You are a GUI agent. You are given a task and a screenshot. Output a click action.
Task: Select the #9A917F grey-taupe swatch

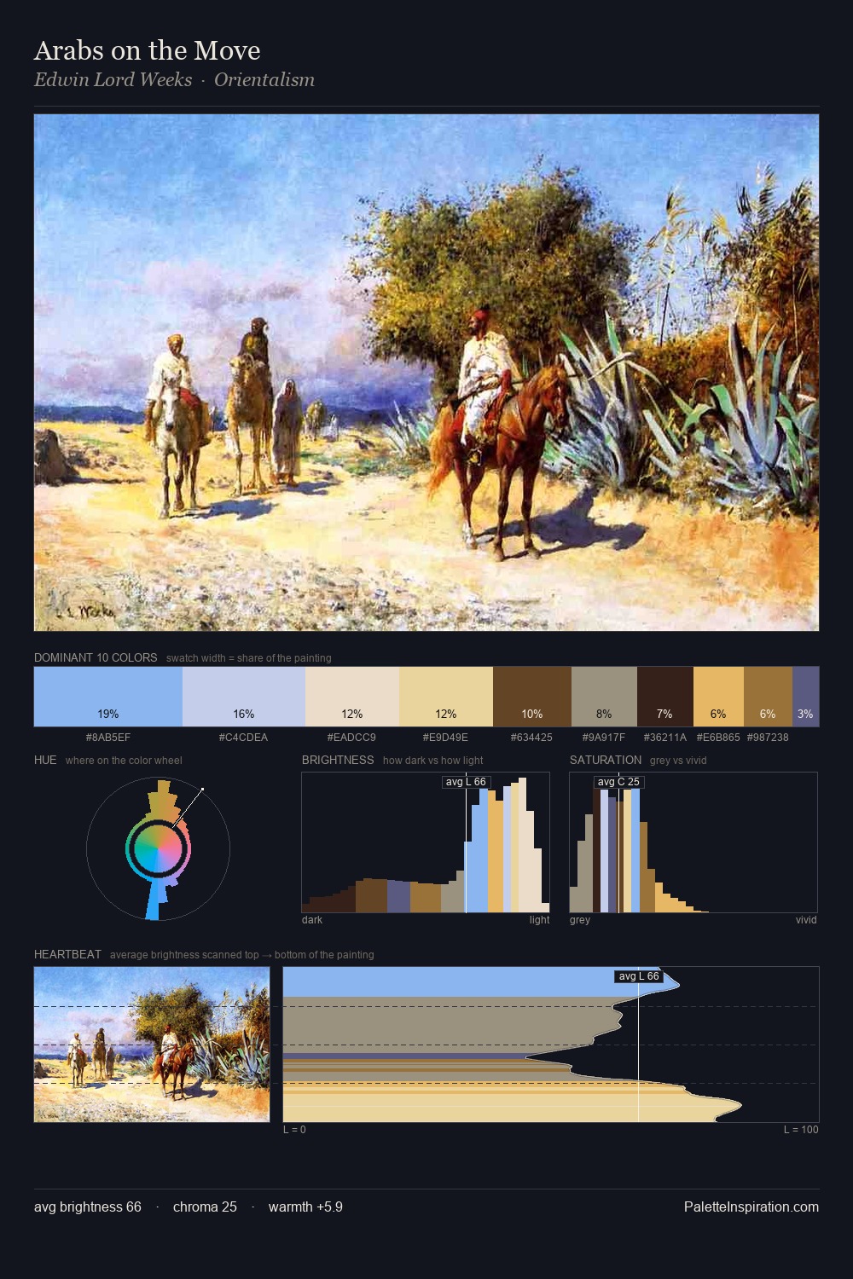(x=604, y=697)
